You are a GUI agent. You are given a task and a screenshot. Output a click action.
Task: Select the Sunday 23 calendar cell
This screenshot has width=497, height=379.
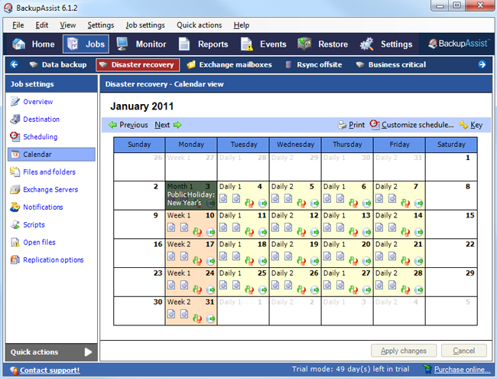[139, 283]
